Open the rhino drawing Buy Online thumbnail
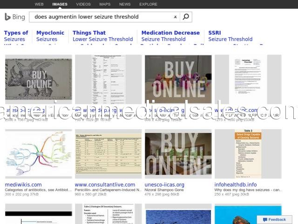The width and height of the screenshot is (298, 224). click(x=39, y=79)
